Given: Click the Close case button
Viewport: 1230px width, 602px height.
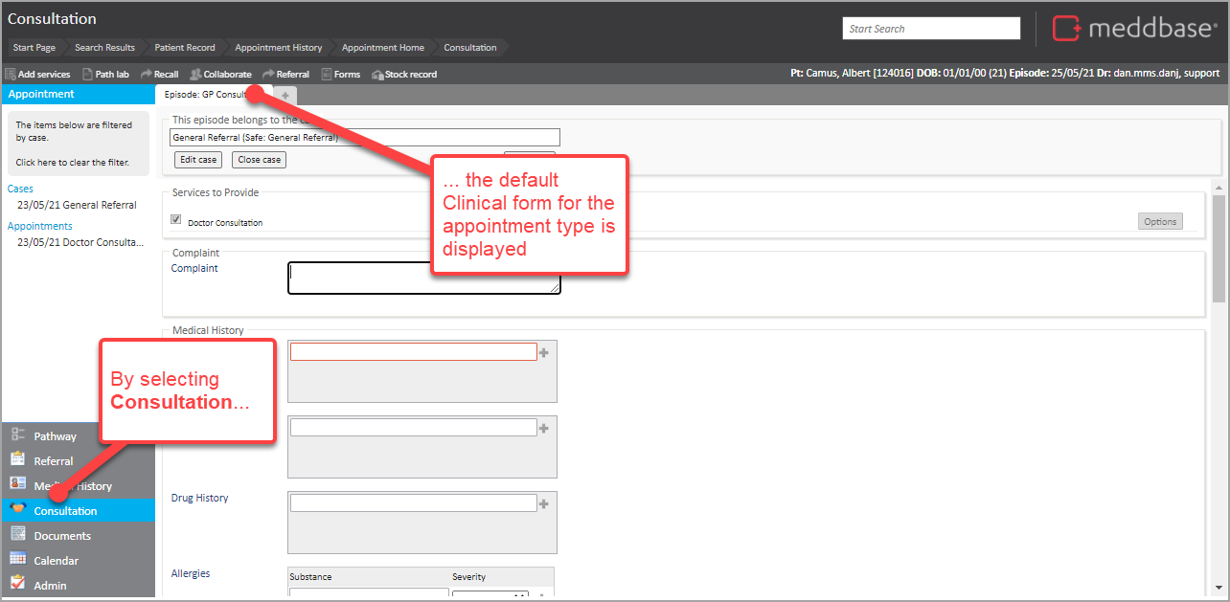Looking at the screenshot, I should (259, 160).
